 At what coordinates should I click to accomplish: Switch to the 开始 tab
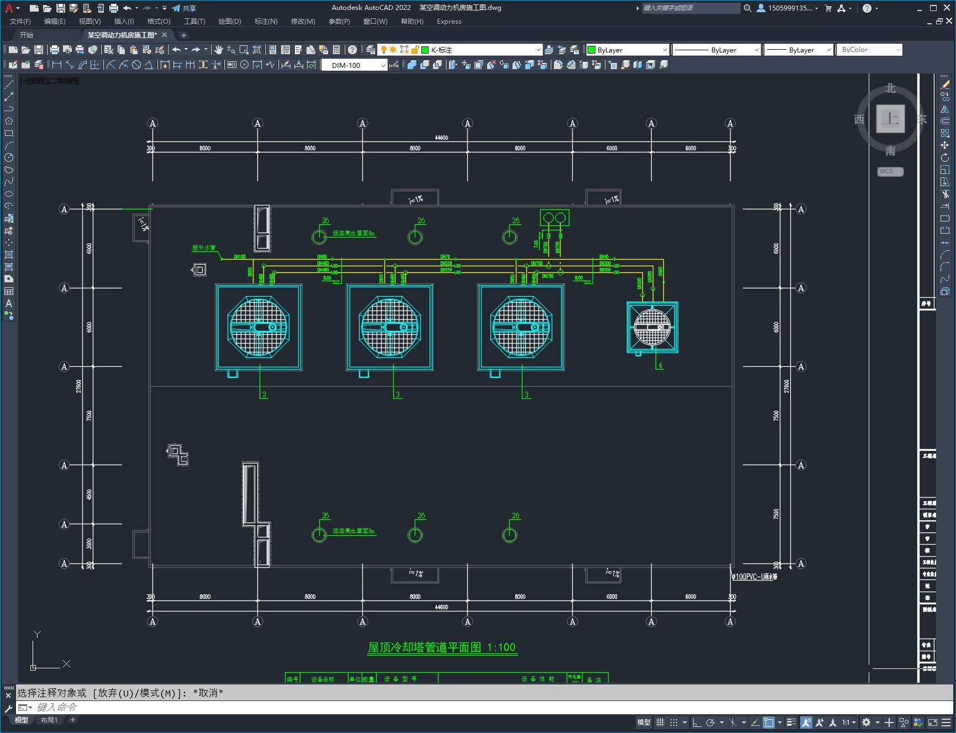tap(27, 35)
